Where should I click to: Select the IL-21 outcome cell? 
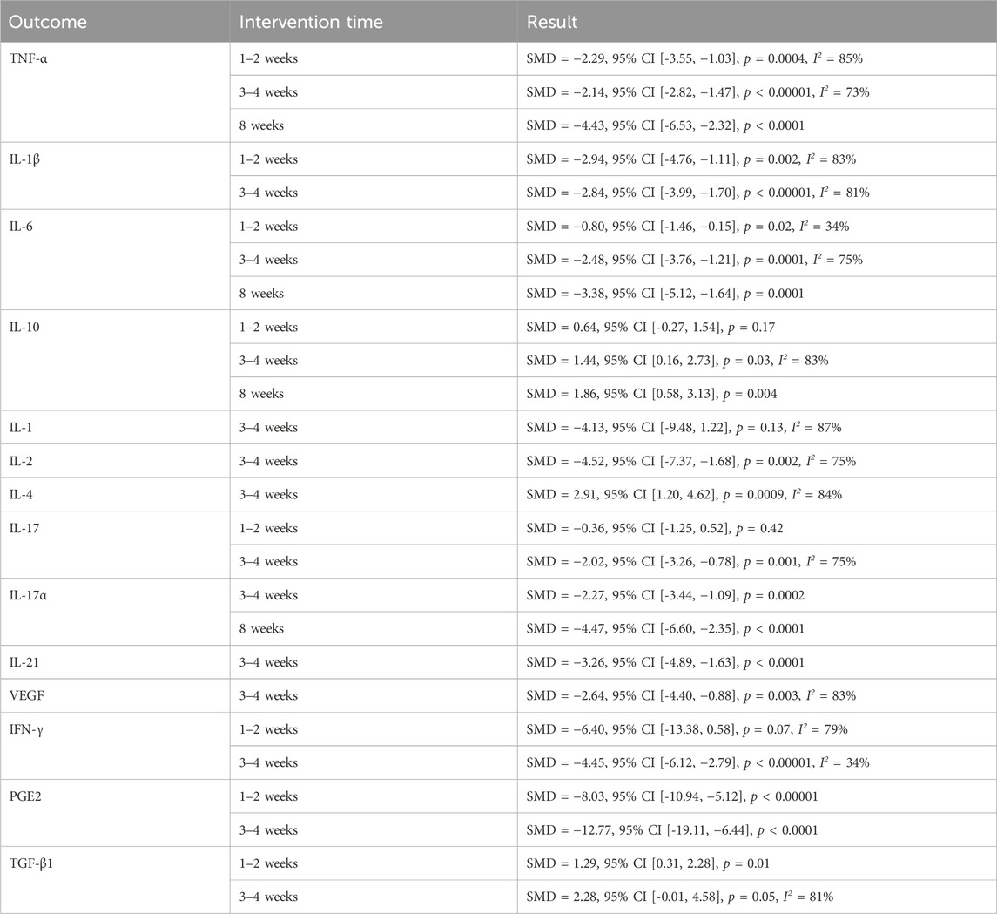point(114,662)
